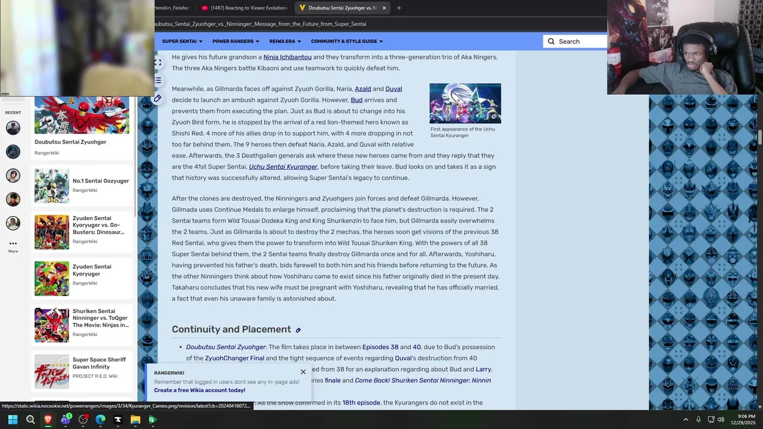This screenshot has width=763, height=429.
Task: Open Microsoft Edge taskbar icon
Action: (100, 419)
